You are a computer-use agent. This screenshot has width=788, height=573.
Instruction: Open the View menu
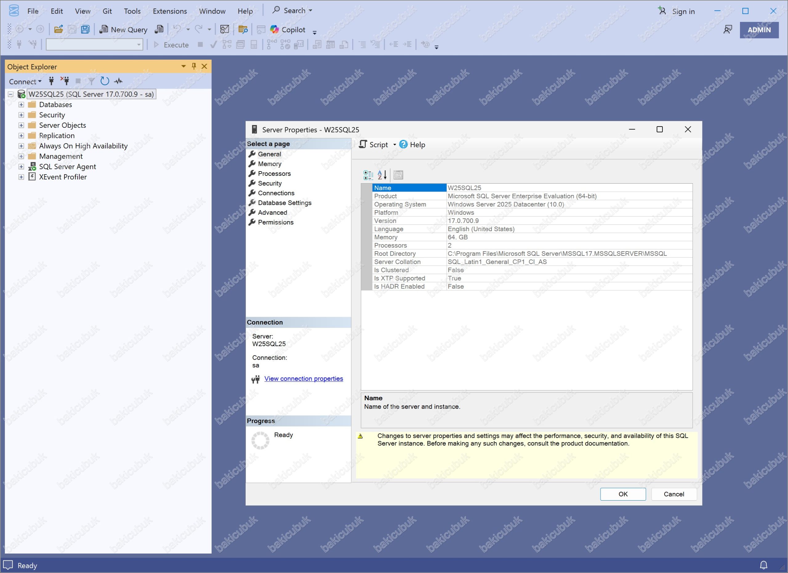pos(83,11)
